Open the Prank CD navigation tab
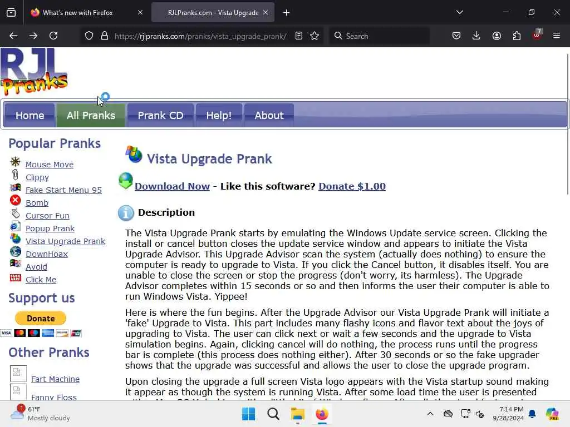Screen dimensions: 570x427 160,116
